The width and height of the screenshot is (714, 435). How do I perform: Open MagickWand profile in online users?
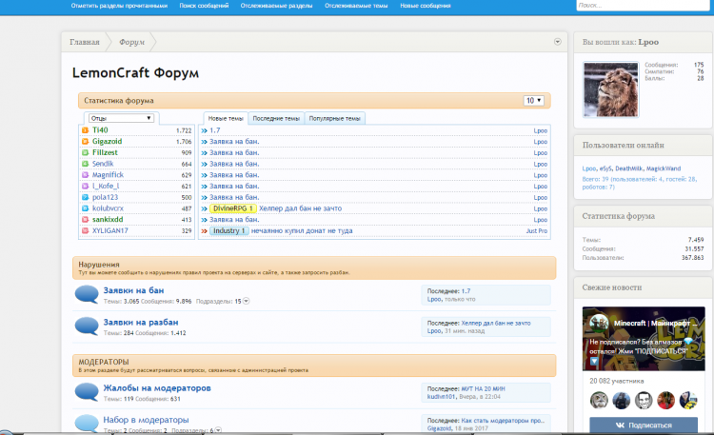point(664,168)
